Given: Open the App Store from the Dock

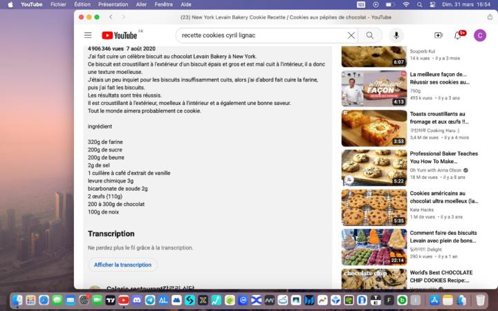Looking at the screenshot, I should point(434,300).
